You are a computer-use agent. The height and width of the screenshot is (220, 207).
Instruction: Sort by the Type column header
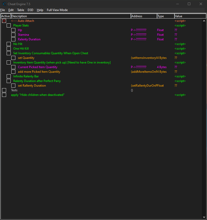pos(166,16)
